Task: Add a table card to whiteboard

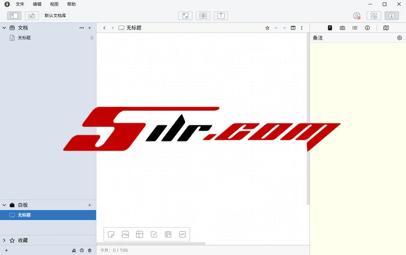Action: [x=140, y=234]
